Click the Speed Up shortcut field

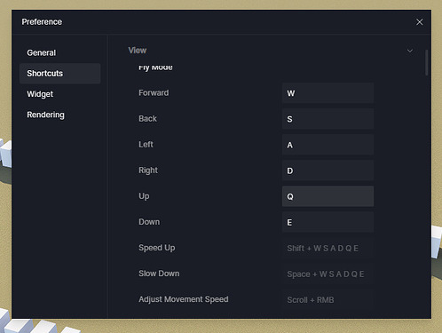coord(328,248)
